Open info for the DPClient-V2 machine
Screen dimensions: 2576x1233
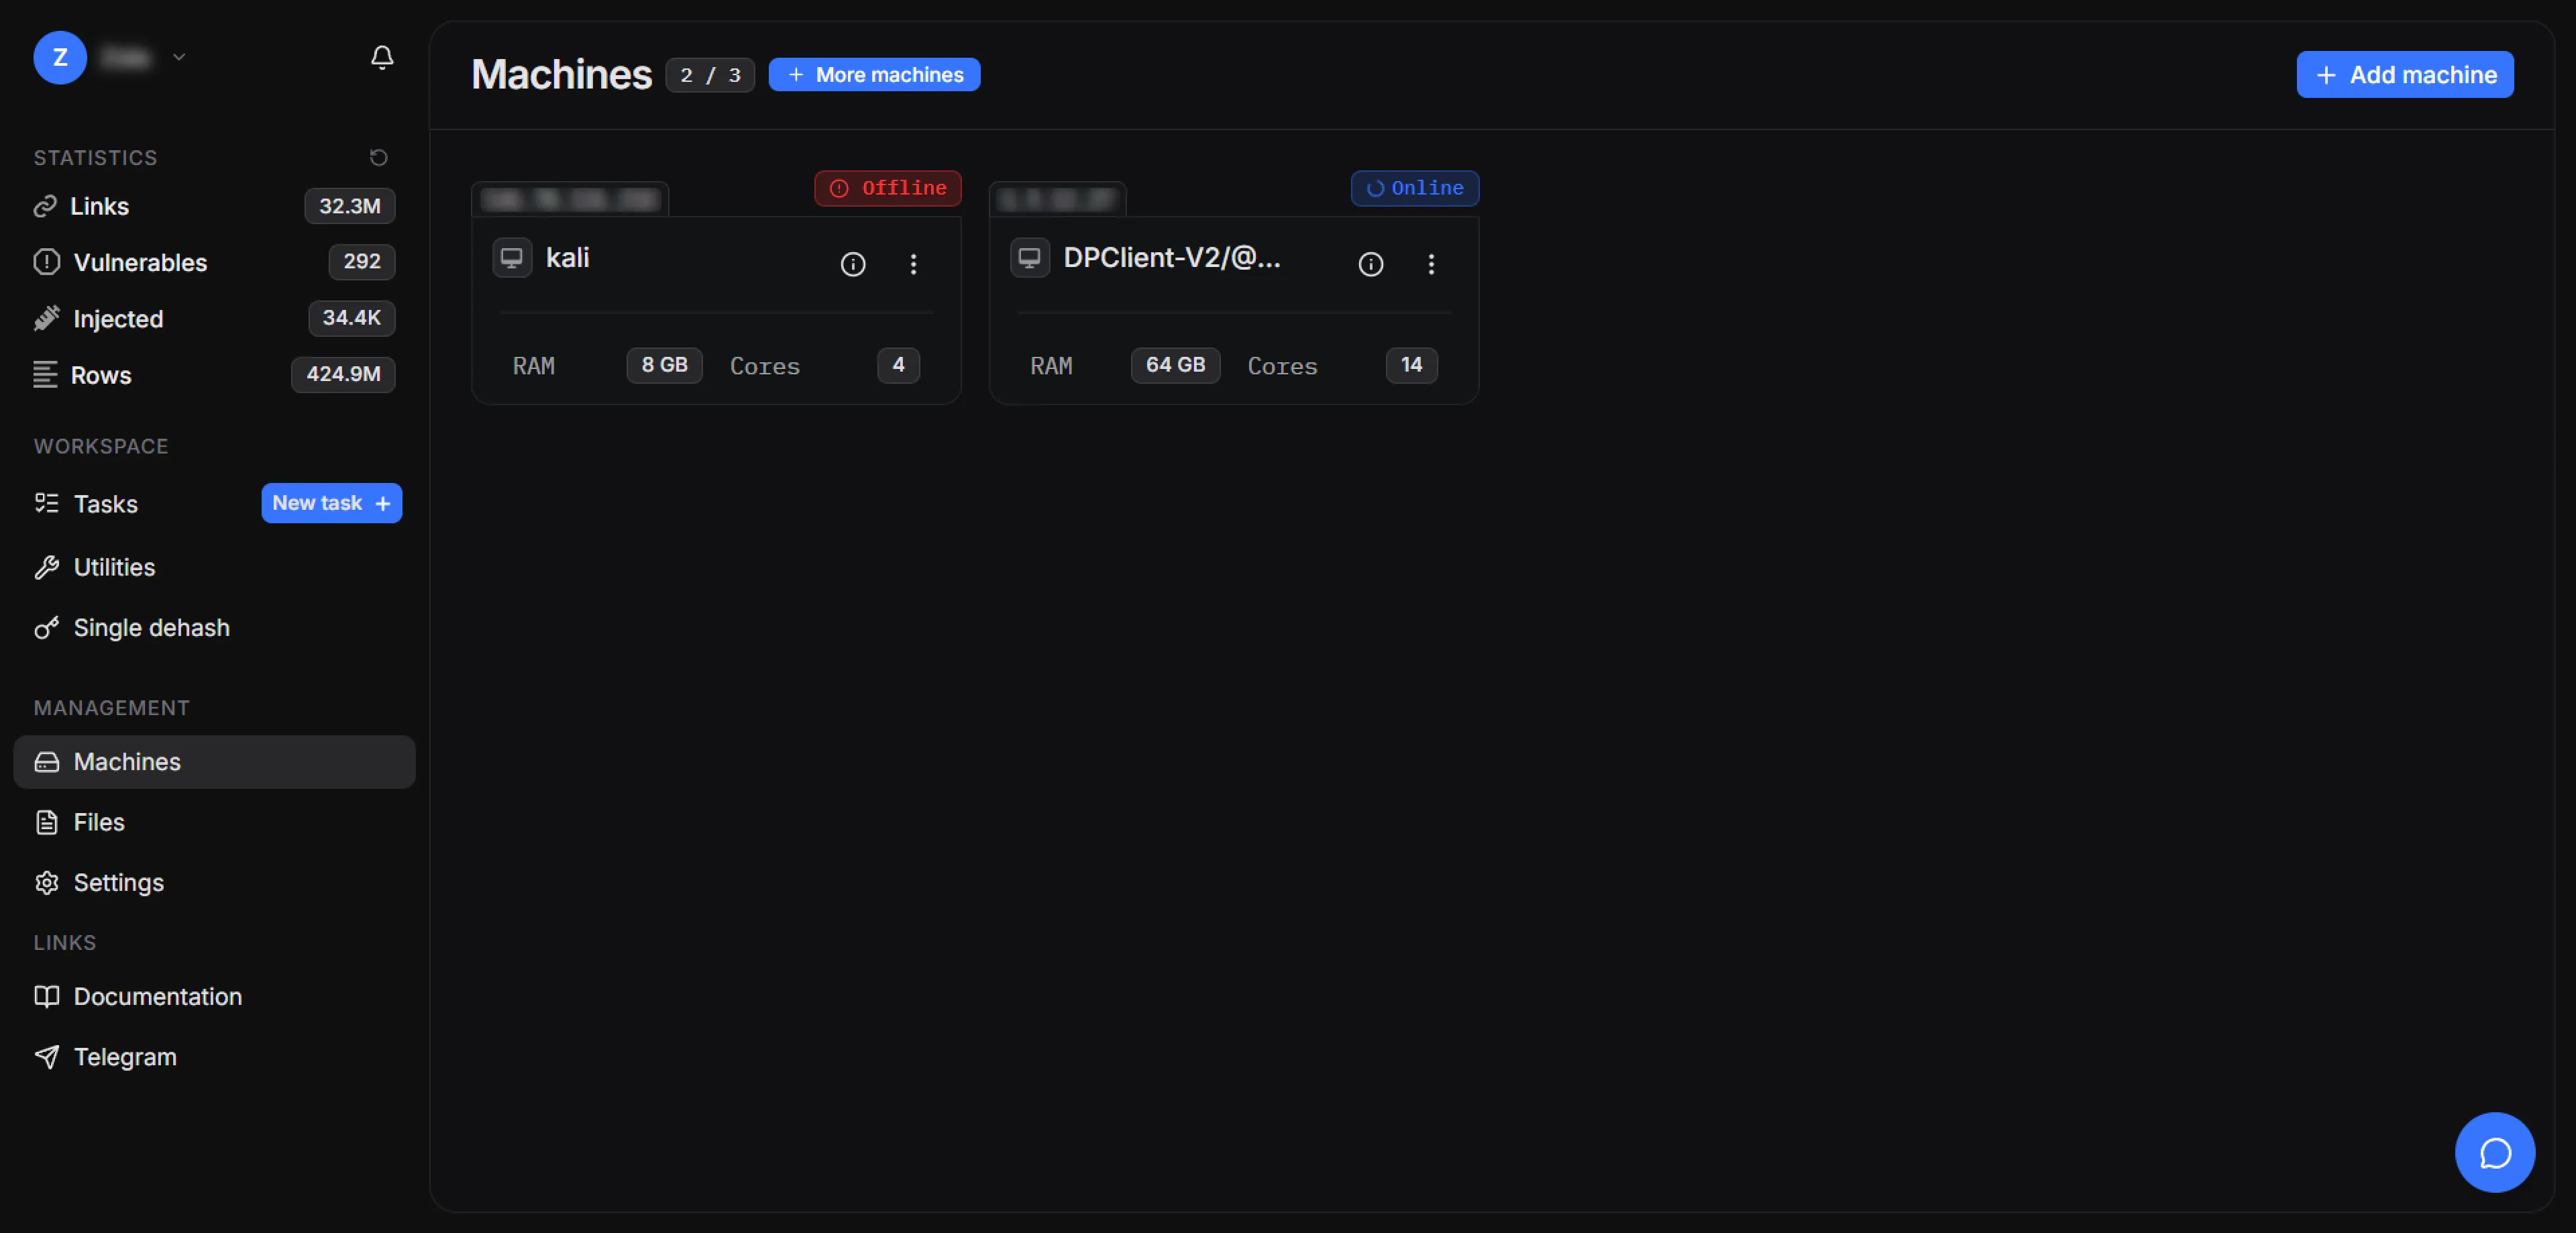pos(1370,264)
